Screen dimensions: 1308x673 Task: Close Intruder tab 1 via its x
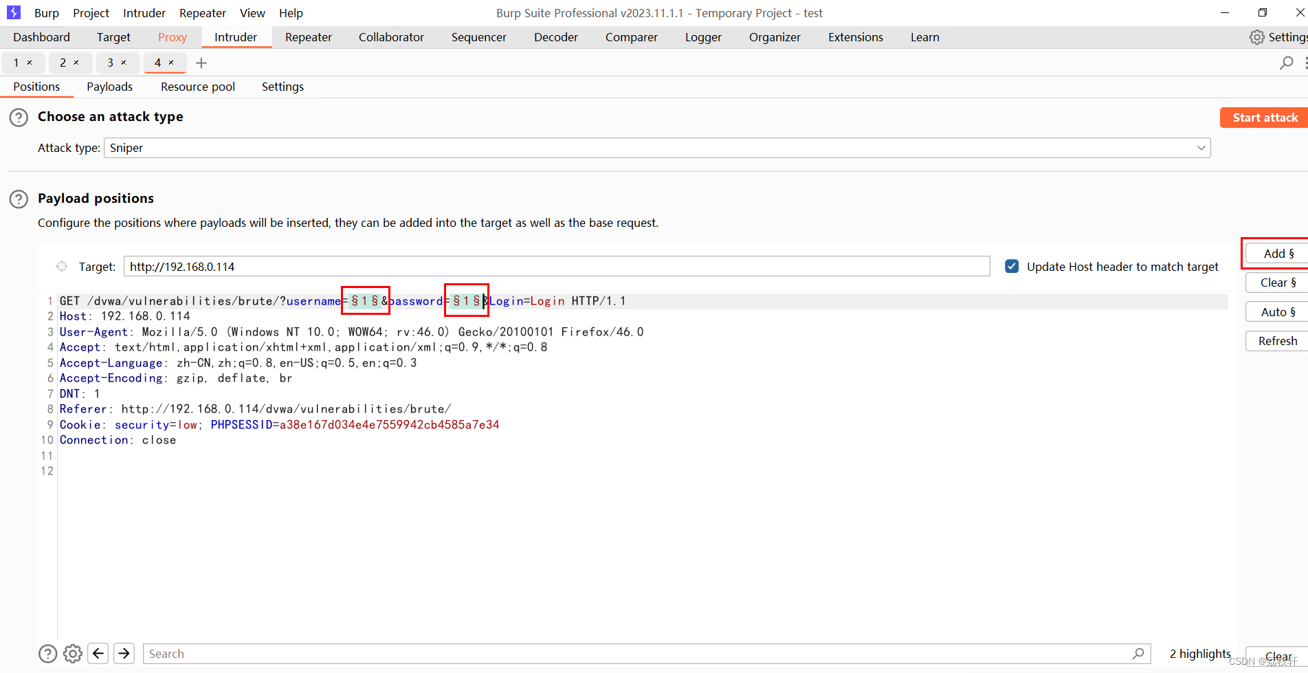click(x=30, y=63)
